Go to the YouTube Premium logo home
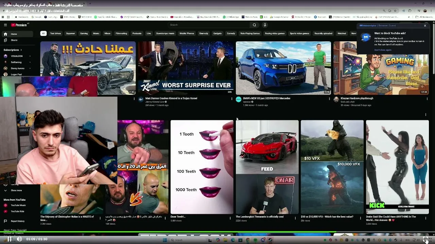This screenshot has height=244, width=435. [20, 25]
